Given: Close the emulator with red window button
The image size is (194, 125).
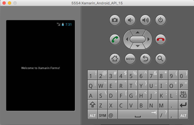Looking at the screenshot, I should 4,3.
